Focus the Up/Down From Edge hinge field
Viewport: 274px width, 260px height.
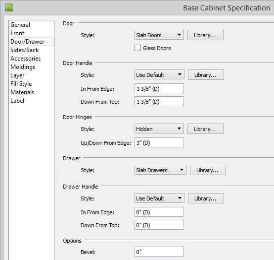(x=159, y=142)
